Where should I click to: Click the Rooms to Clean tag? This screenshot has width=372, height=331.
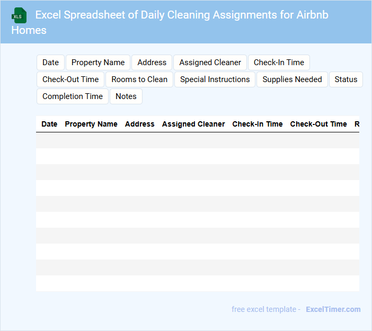pyautogui.click(x=139, y=79)
